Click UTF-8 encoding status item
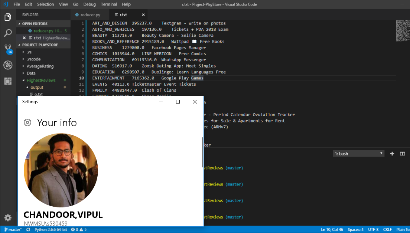The width and height of the screenshot is (410, 233). click(373, 230)
